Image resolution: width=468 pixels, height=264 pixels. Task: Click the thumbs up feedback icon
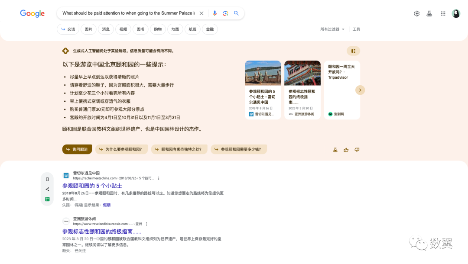point(346,150)
